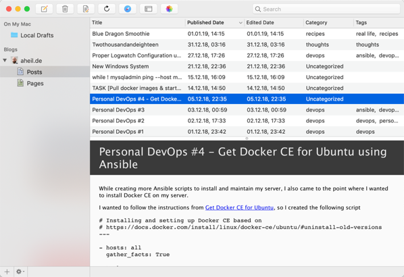This screenshot has width=404, height=277.
Task: Select the while ! mysqladmin ping post
Action: pos(247,77)
